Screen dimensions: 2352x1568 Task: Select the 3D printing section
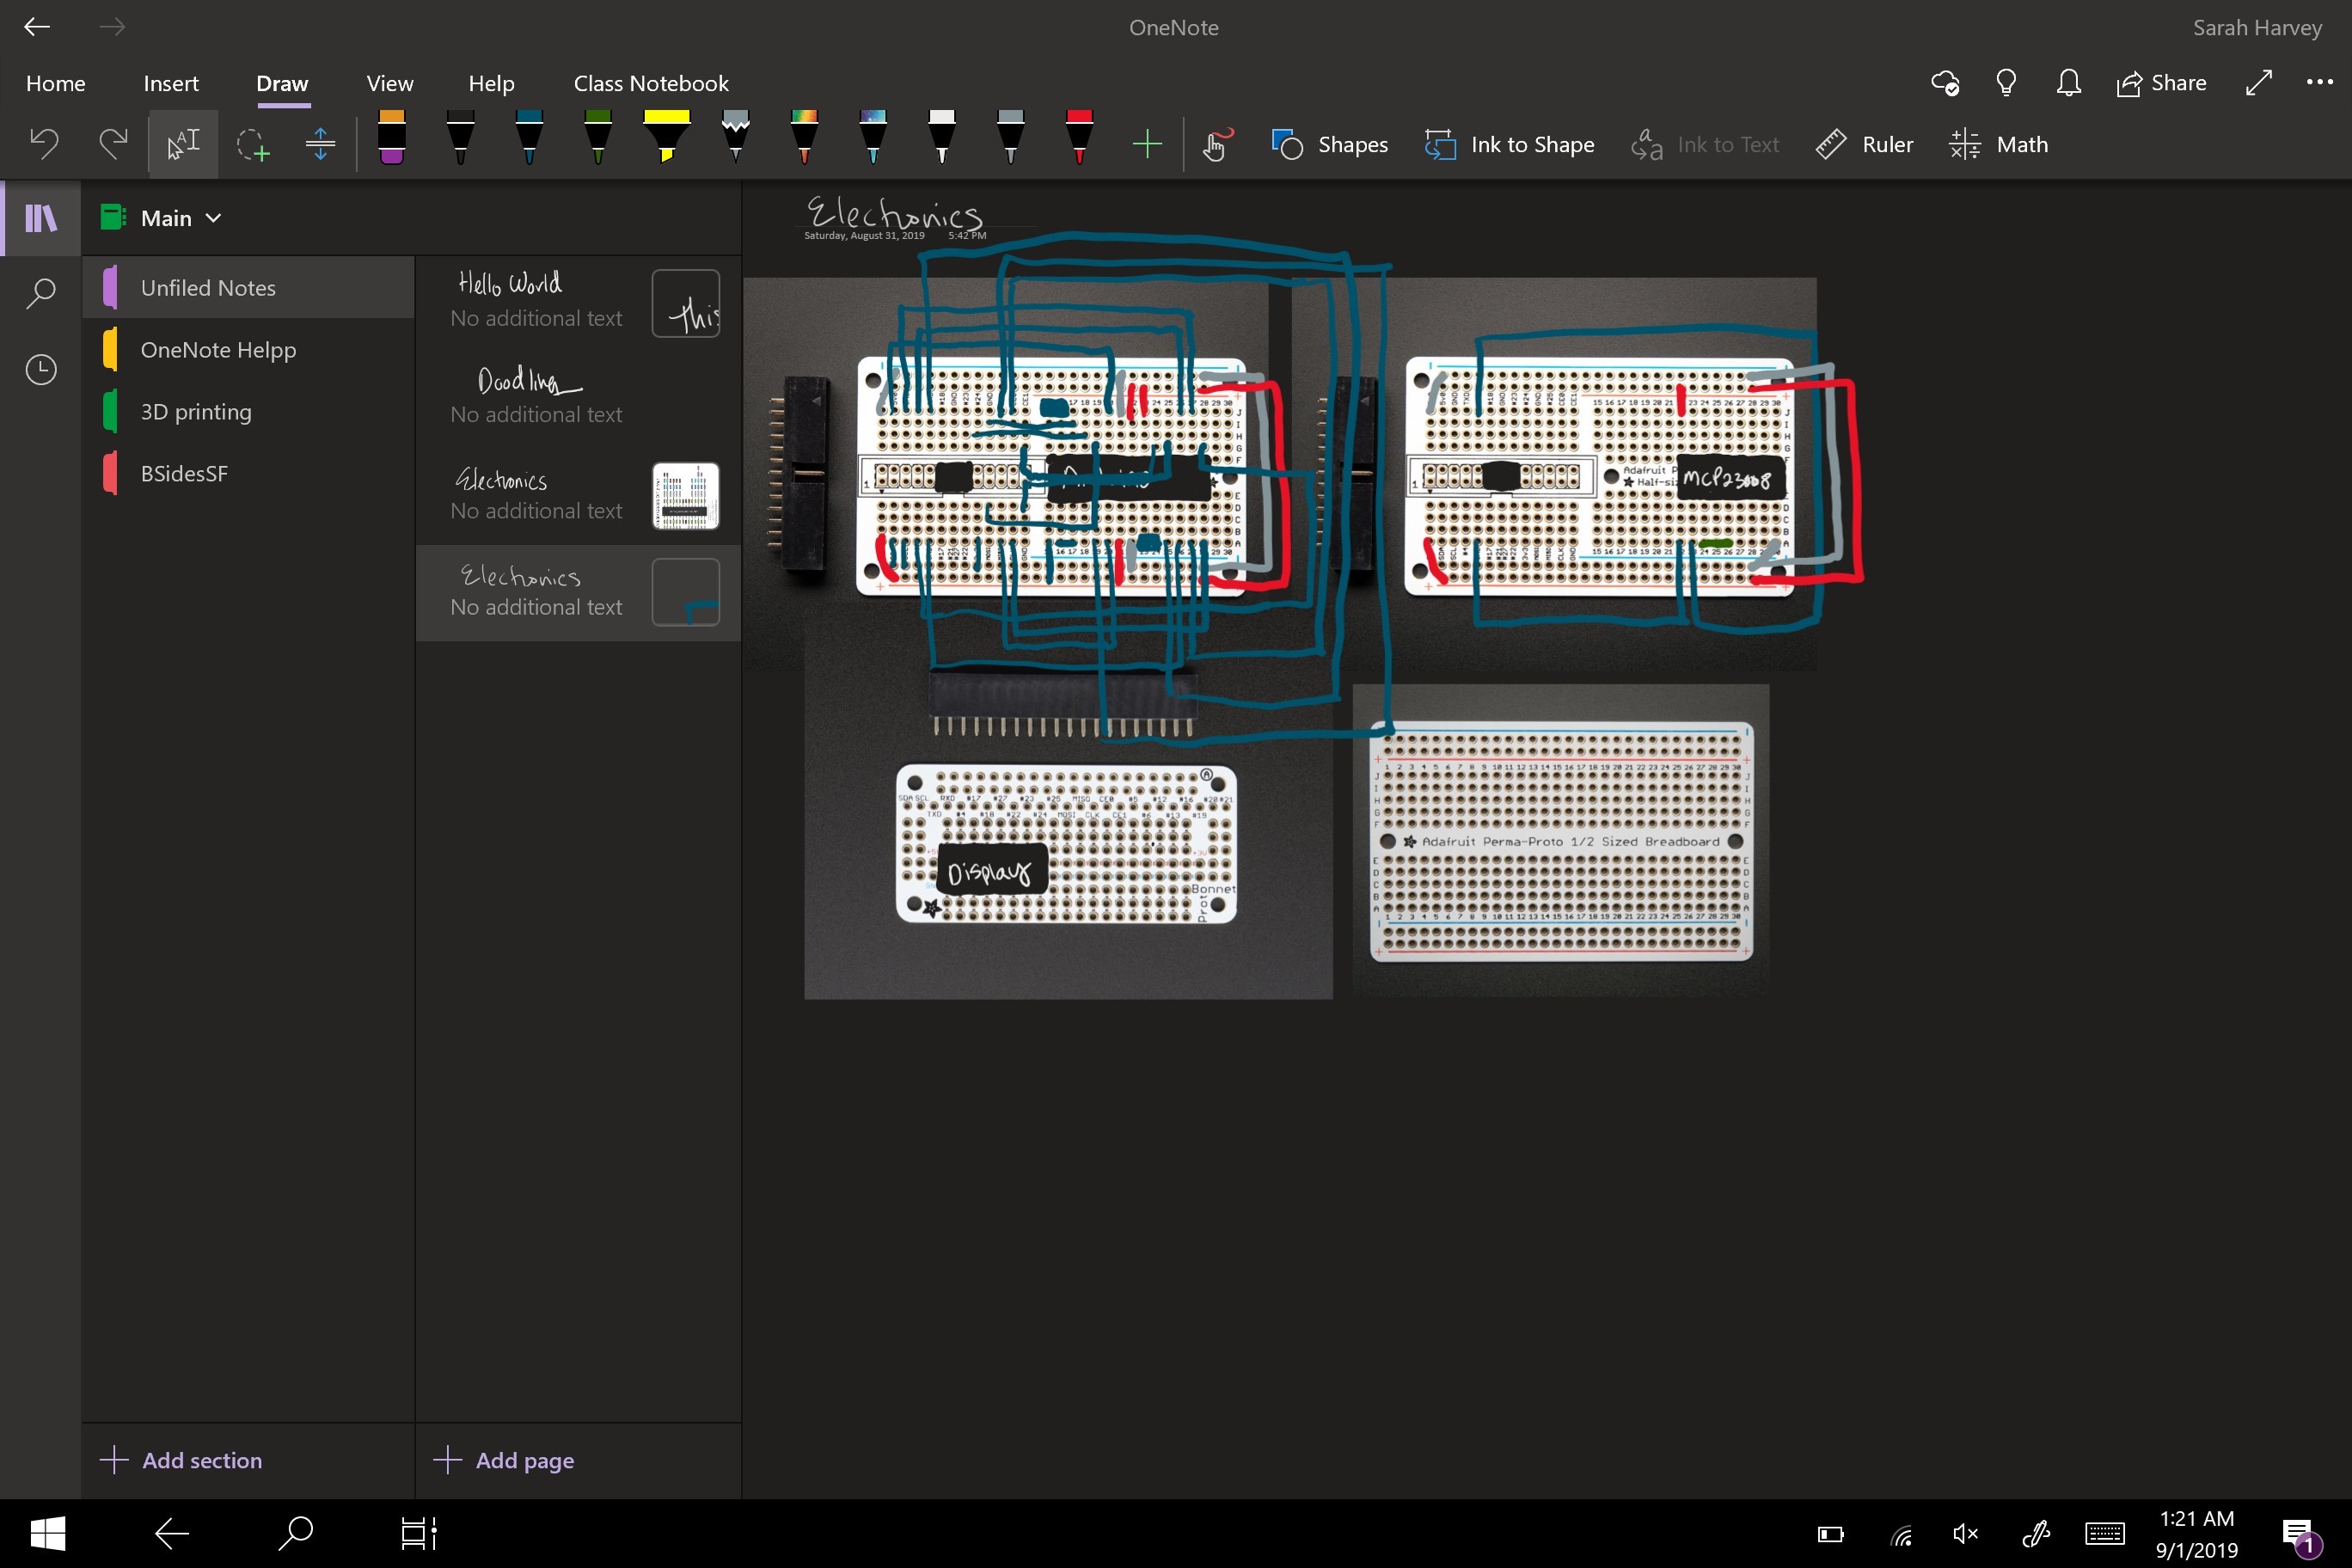pos(248,412)
